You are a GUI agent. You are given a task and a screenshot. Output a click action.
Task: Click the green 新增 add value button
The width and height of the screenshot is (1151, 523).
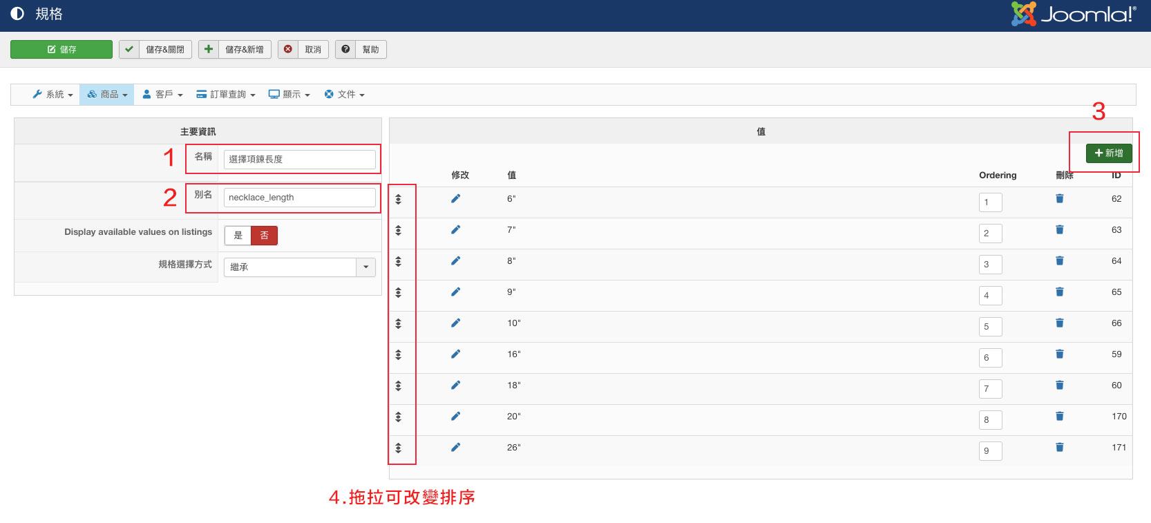click(x=1108, y=153)
